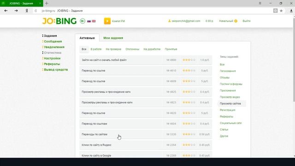295x166 pixels.
Task: Open Настройки in the left sidebar
Action: click(x=52, y=59)
